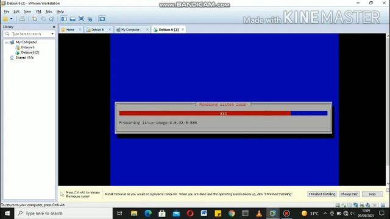Screen dimensions: 390x219
Task: Click the I Finished Installing button
Action: click(x=322, y=194)
